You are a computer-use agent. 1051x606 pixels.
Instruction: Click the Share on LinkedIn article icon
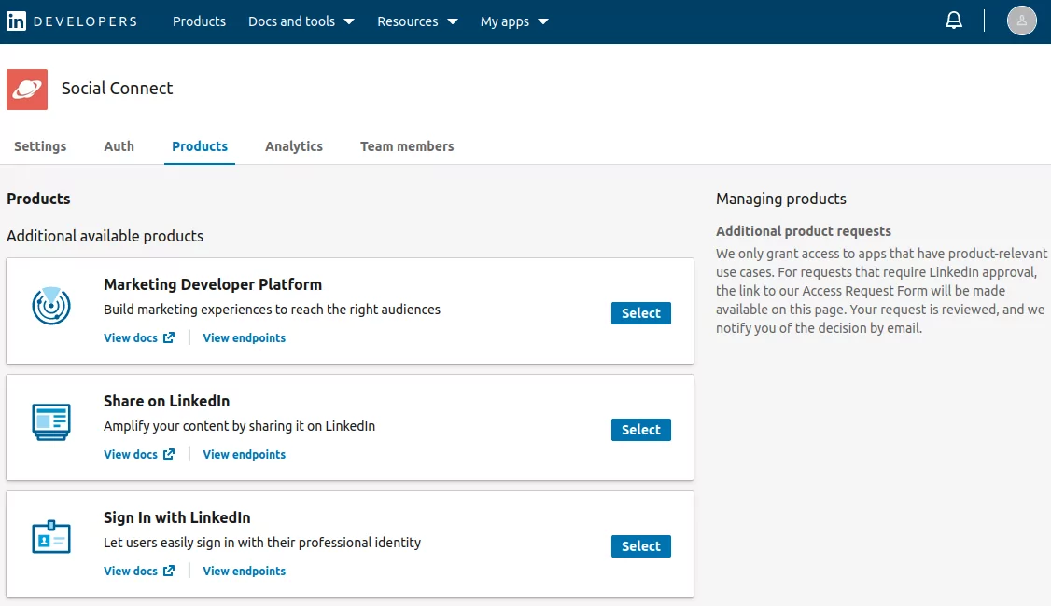click(51, 421)
